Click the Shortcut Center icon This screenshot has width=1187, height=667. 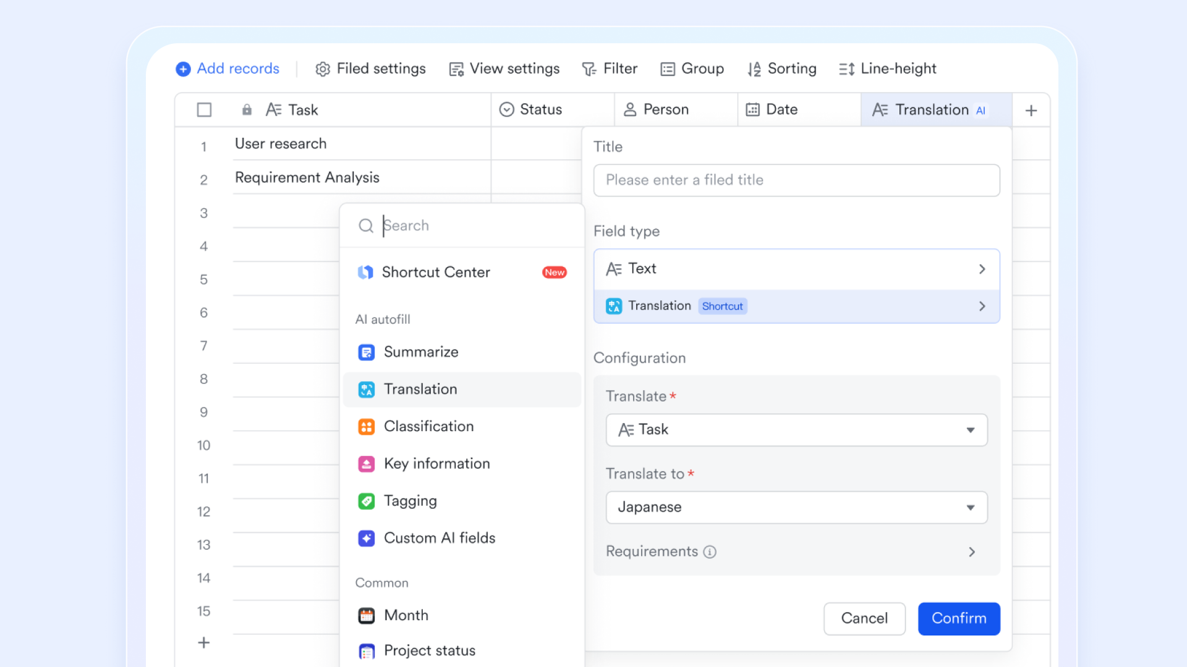click(x=365, y=272)
